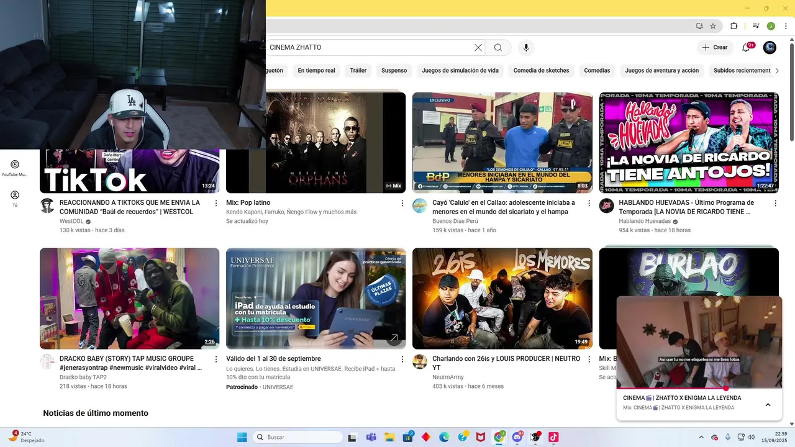Open the Tú sidebar entry
The height and width of the screenshot is (447, 795).
(x=15, y=199)
